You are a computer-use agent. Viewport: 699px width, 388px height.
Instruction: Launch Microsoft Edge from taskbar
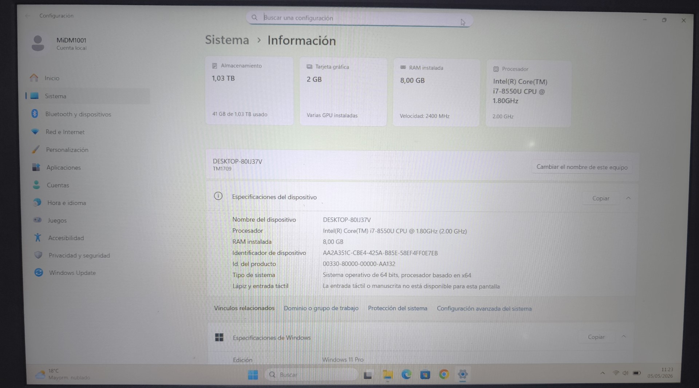(406, 374)
